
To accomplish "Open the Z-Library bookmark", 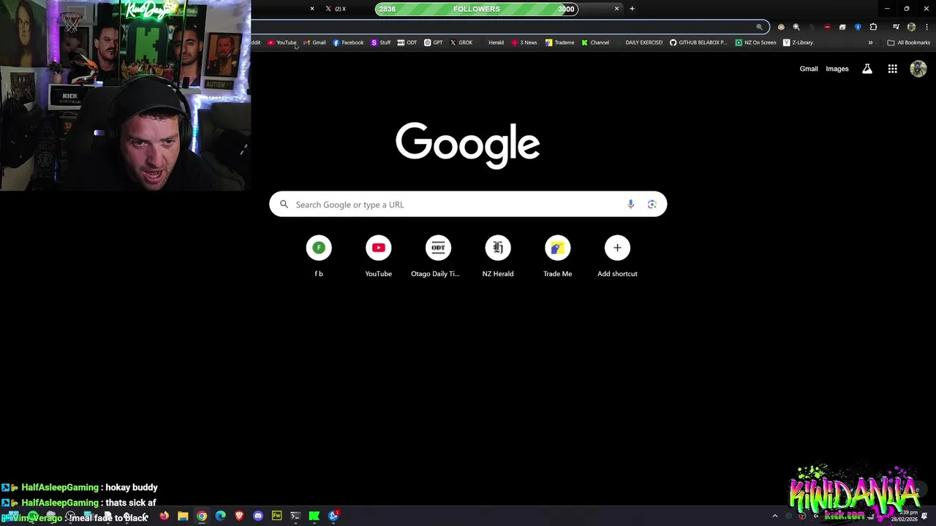I will 799,42.
